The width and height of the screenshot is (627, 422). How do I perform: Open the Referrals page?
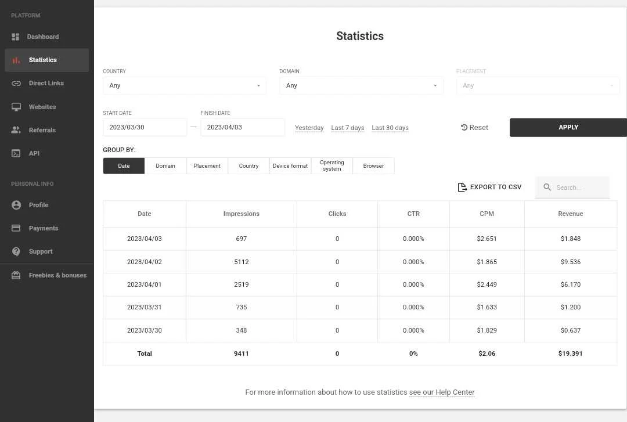[x=47, y=130]
